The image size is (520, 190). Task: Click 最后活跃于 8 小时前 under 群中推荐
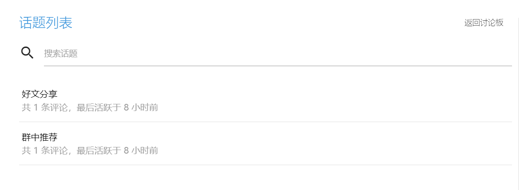coord(118,150)
